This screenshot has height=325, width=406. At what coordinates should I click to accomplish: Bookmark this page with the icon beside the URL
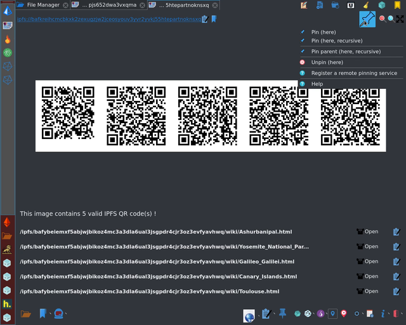[214, 19]
